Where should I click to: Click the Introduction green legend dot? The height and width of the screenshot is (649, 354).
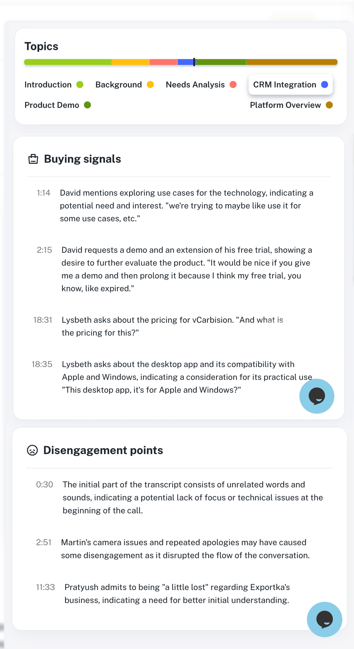click(80, 84)
